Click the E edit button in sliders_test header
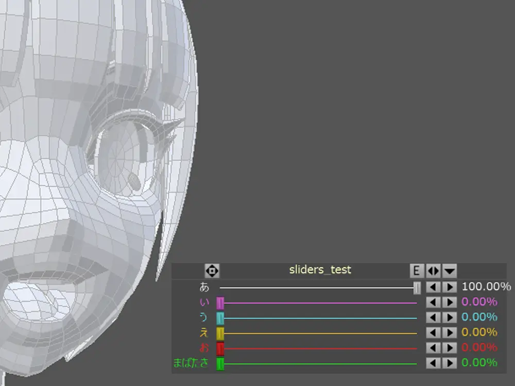Screen dimensions: 515x386 click(416, 270)
